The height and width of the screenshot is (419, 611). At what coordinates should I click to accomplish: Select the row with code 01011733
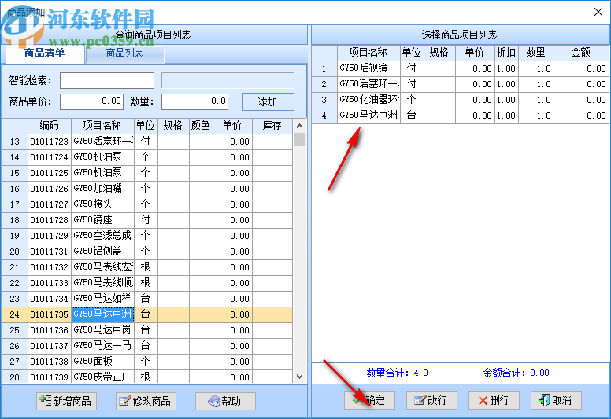147,283
